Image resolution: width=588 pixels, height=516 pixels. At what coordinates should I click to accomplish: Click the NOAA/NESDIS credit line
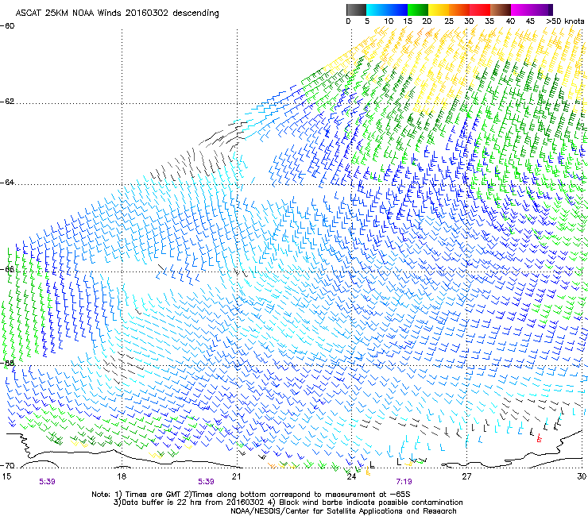click(x=343, y=511)
